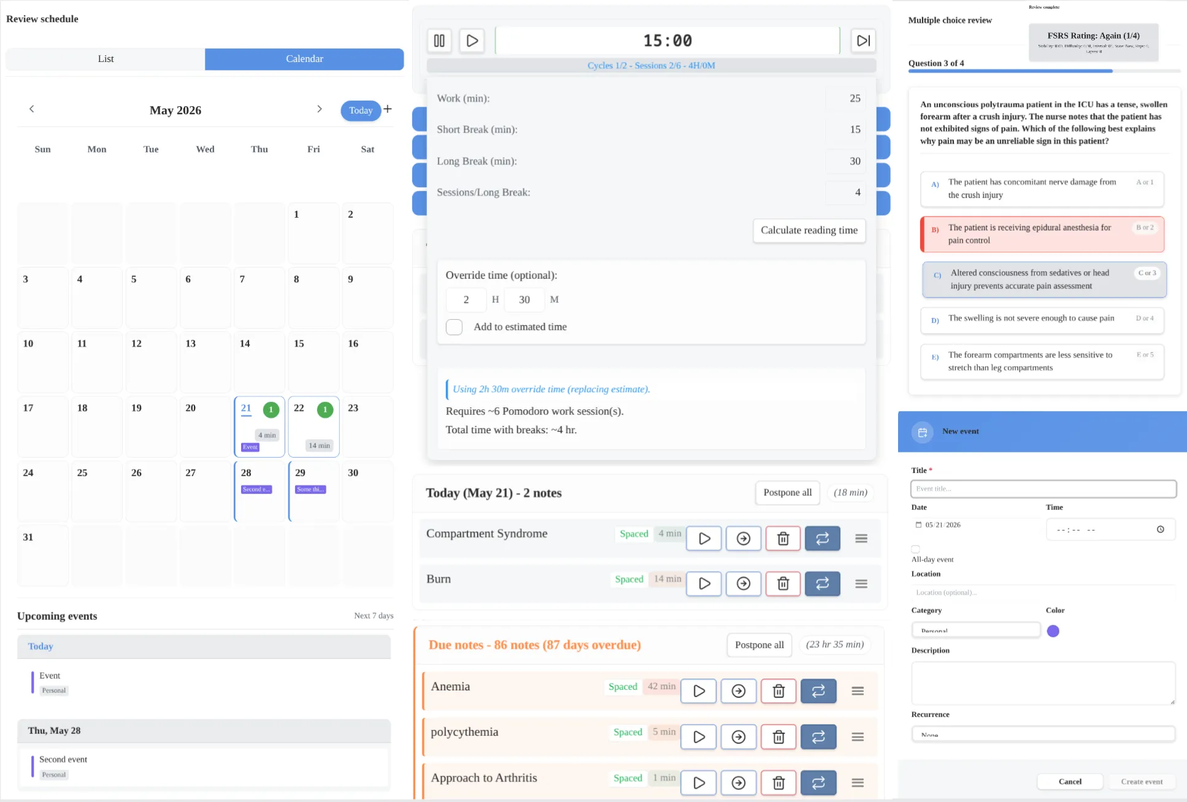Click the Event title input field
The height and width of the screenshot is (802, 1187).
(1043, 489)
